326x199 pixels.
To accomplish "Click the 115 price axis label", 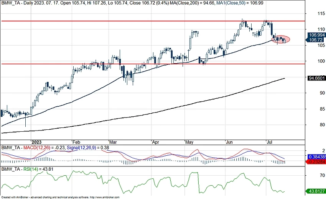I will [321, 13].
